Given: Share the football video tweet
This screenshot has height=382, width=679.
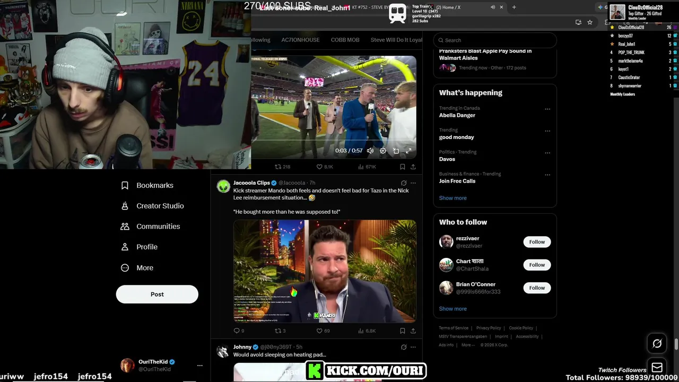Looking at the screenshot, I should click(413, 167).
